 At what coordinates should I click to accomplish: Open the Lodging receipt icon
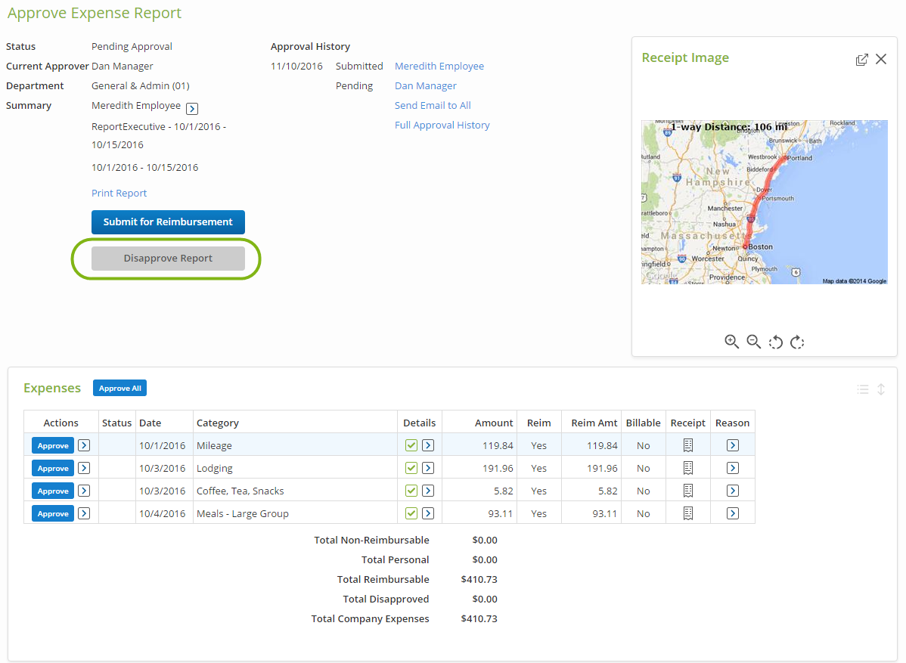pos(687,468)
